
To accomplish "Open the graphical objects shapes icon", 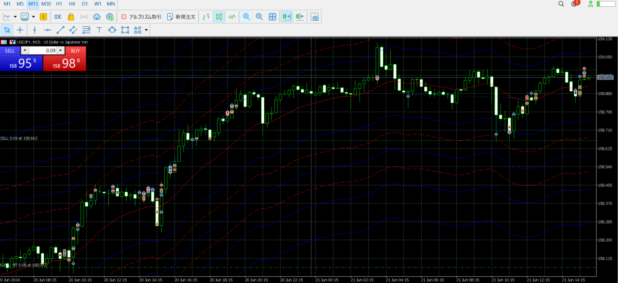I will [x=138, y=29].
